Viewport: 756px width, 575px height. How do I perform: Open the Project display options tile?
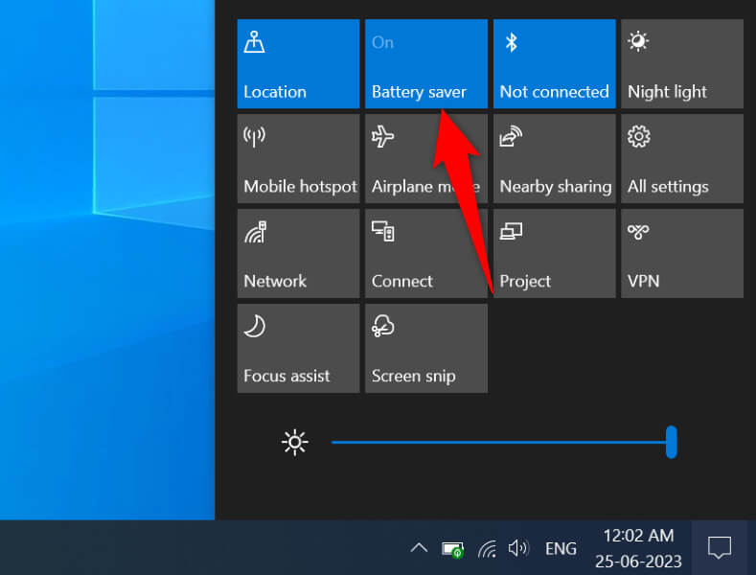(554, 253)
